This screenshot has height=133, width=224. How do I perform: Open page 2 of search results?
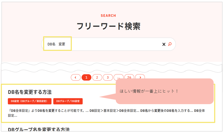point(97,77)
